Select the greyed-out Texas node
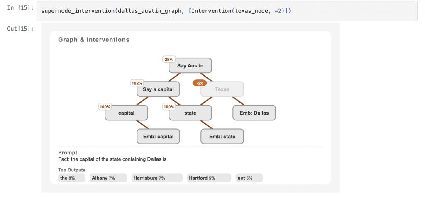 click(x=222, y=89)
